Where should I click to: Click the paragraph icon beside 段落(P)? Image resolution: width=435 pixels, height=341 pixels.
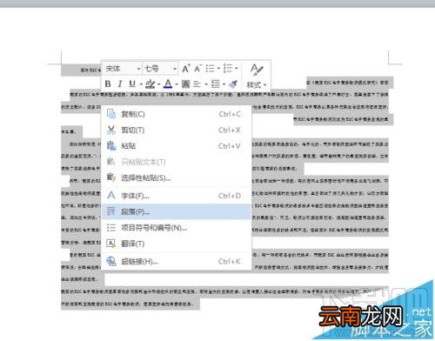[x=111, y=211]
